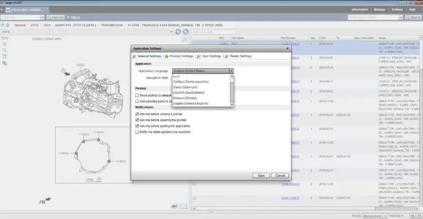This screenshot has width=423, height=219.
Task: Click the Search button
Action: pyautogui.click(x=413, y=17)
